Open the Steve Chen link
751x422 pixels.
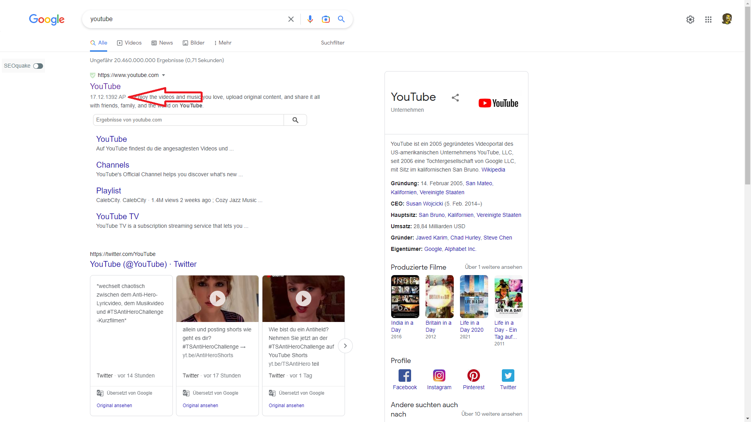coord(498,238)
